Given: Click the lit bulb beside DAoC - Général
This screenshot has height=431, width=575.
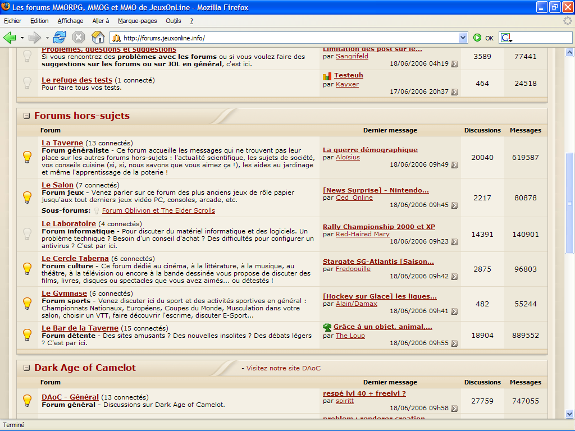Looking at the screenshot, I should [28, 400].
